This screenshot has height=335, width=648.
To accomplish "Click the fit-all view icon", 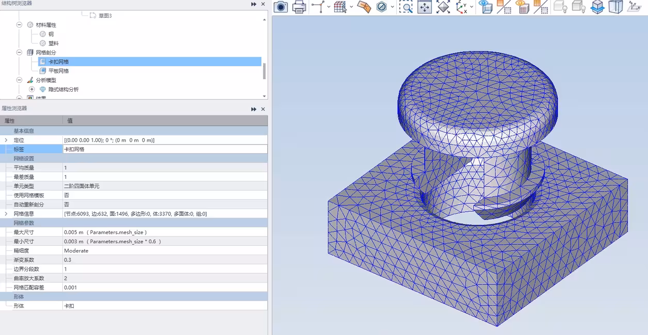I will (x=443, y=7).
